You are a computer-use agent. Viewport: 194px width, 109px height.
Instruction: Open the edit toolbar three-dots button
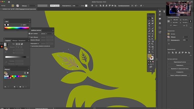(x=151, y=71)
